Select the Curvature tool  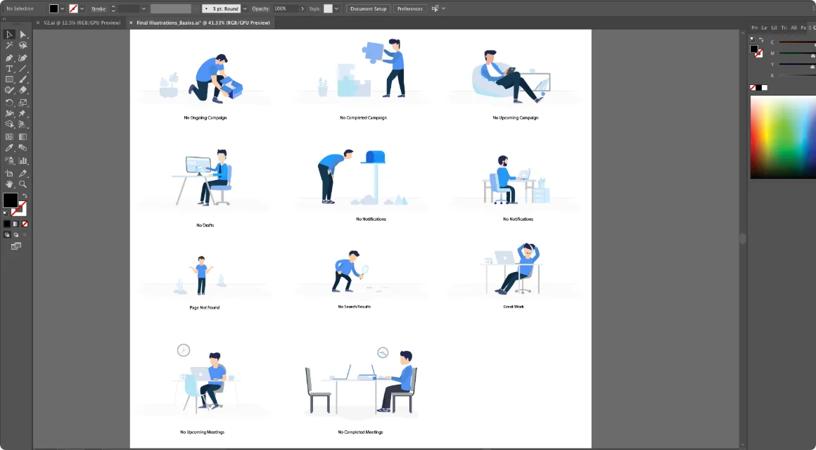click(x=23, y=58)
